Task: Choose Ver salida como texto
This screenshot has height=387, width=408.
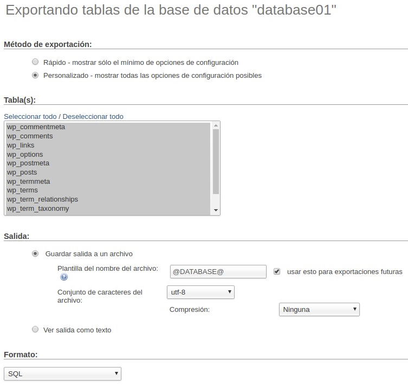Action: tap(35, 330)
